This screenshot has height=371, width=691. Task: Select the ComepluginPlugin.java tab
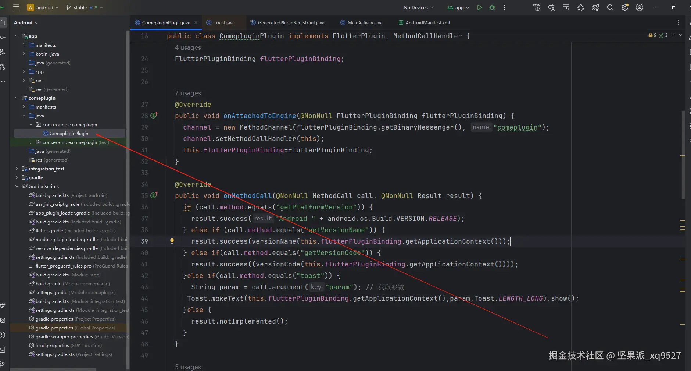pos(166,22)
